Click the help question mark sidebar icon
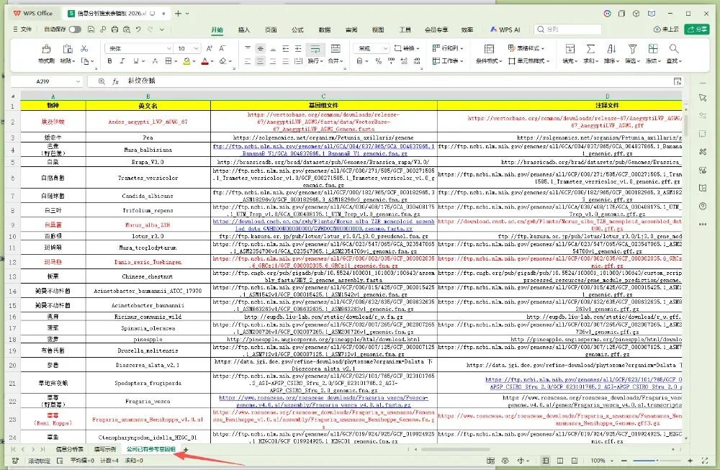This screenshot has height=470, width=720. 703,206
